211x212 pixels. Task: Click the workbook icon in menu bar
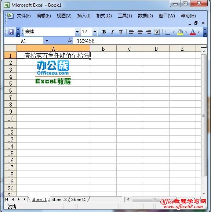[x=10, y=15]
